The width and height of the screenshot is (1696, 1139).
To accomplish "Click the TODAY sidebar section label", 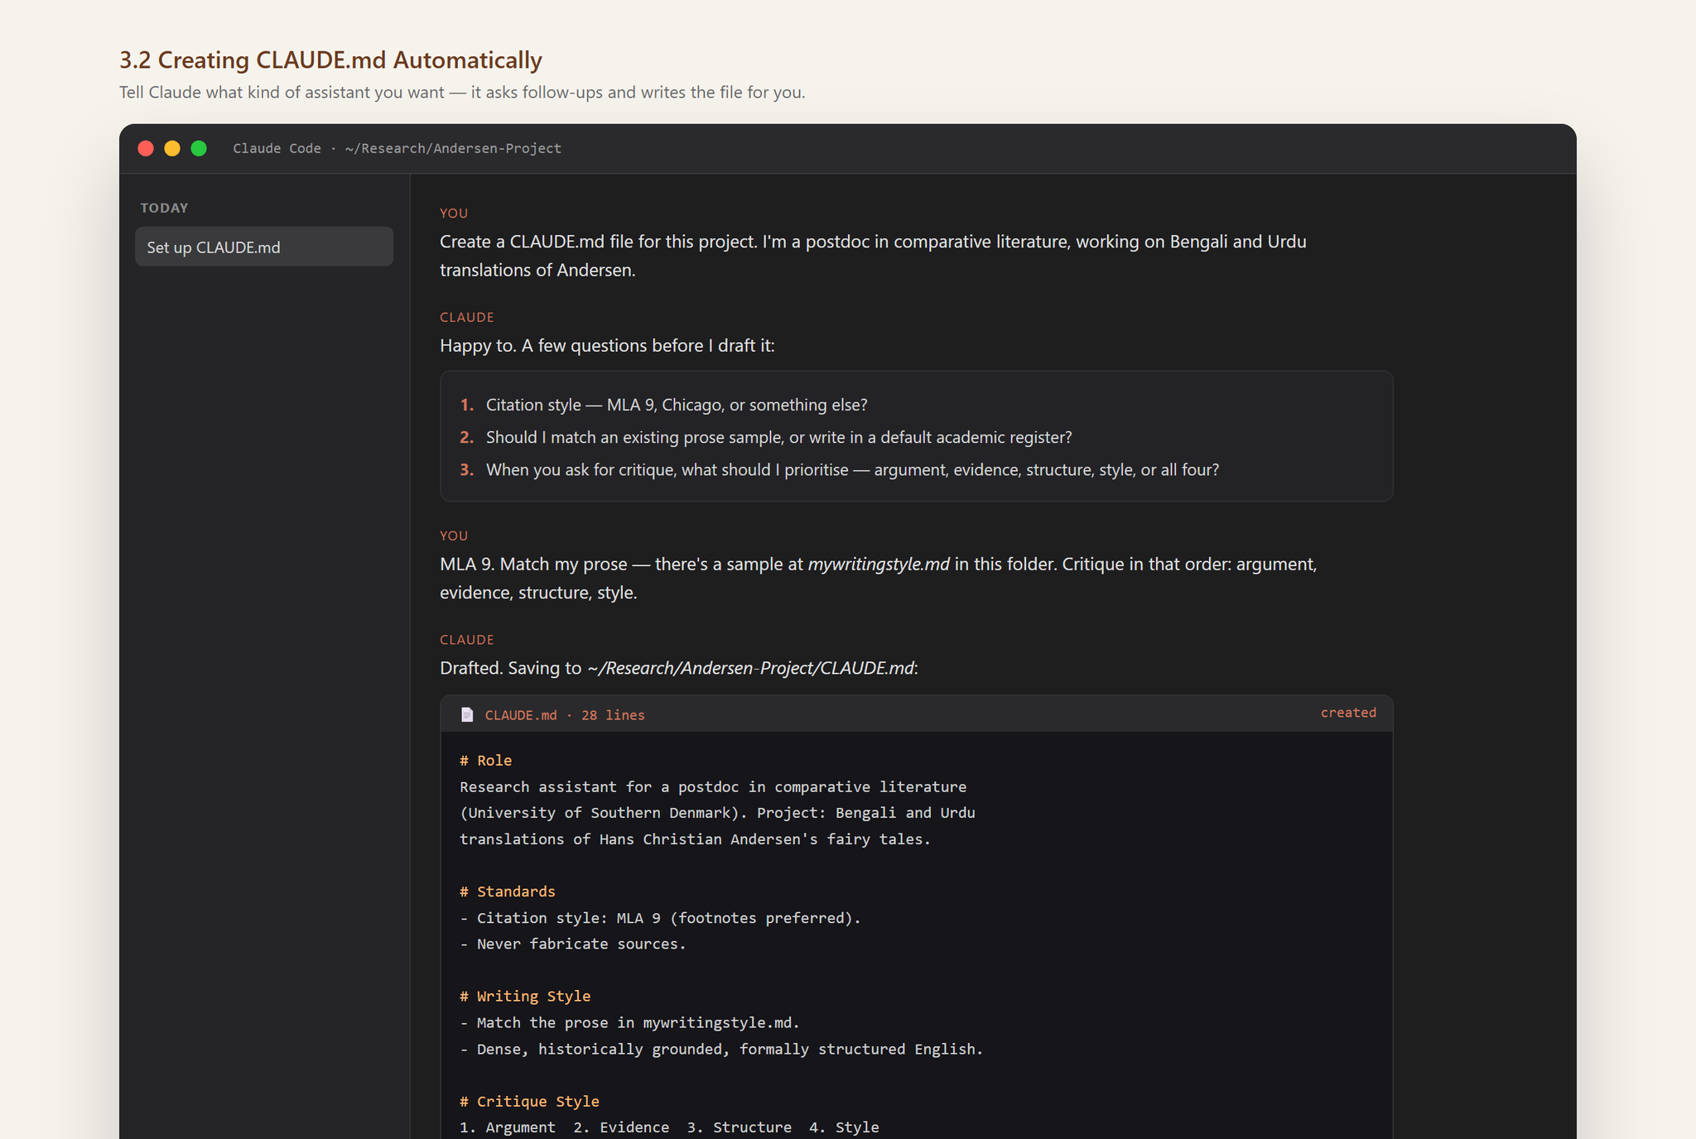I will 164,208.
